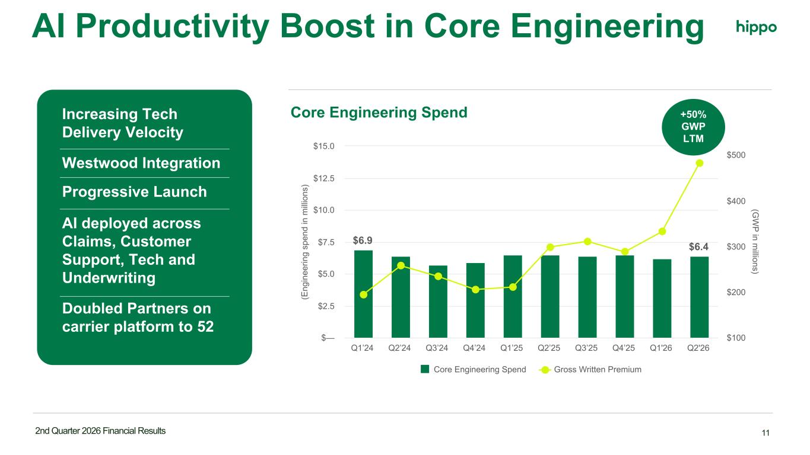Select the Q4'25 engineering spend bar

pyautogui.click(x=625, y=296)
